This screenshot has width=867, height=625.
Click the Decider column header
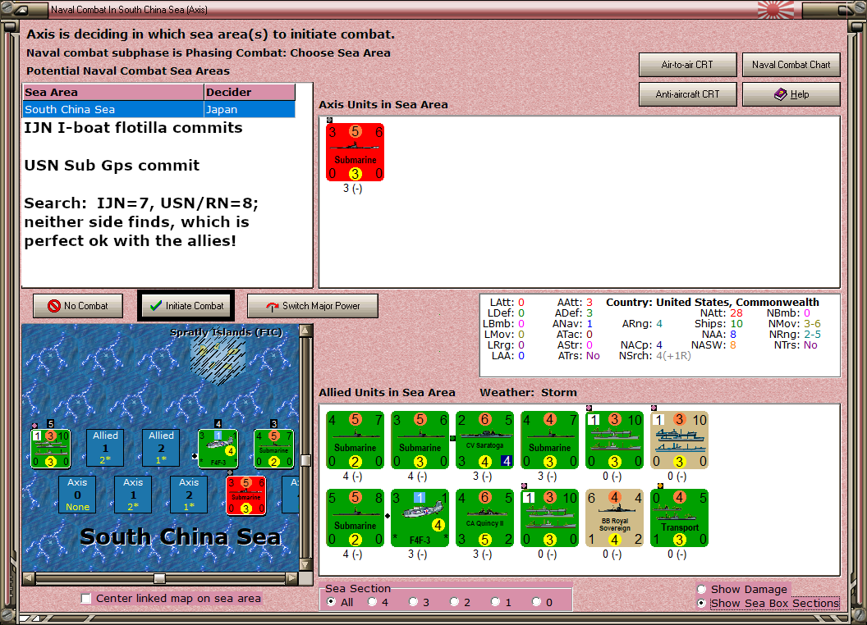250,93
